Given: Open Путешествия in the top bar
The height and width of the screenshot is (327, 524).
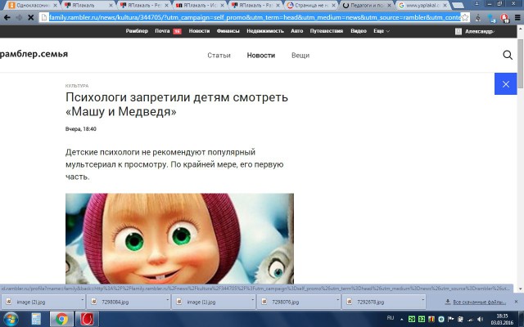Looking at the screenshot, I should click(327, 31).
